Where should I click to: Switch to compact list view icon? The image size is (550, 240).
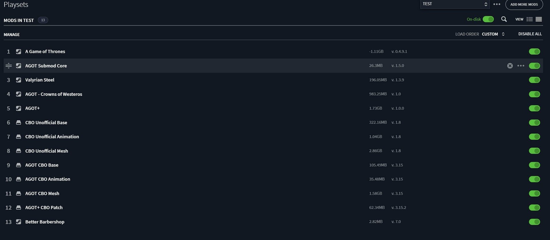click(539, 19)
